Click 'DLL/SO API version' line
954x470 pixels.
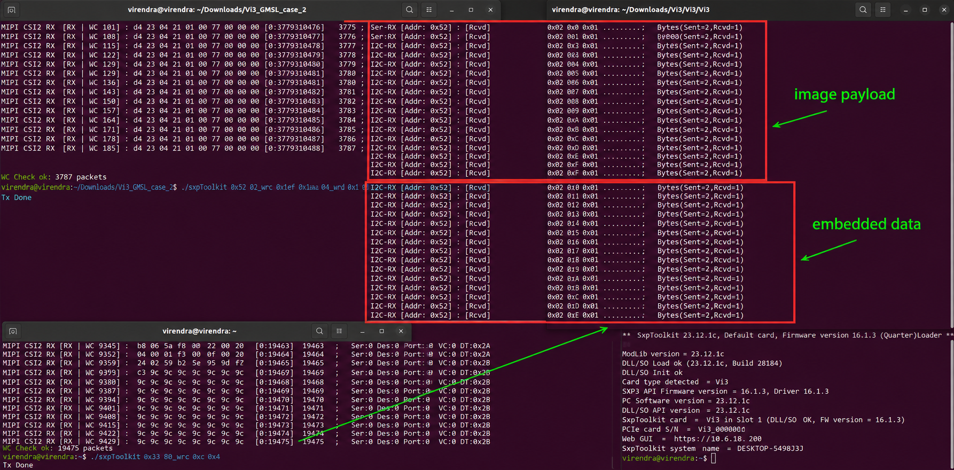pyautogui.click(x=686, y=410)
